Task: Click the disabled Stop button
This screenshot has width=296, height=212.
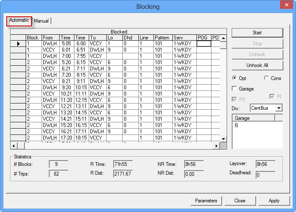Action: (257, 44)
